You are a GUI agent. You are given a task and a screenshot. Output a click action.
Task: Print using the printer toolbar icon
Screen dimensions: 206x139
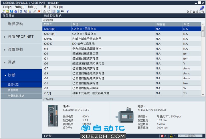[16, 11]
